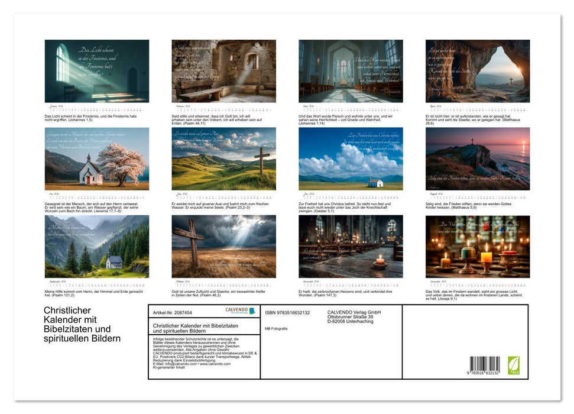Select the church interior aisle thumbnail

coord(351,71)
